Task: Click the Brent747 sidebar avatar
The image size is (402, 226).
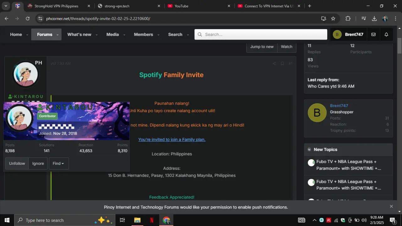Action: tap(317, 113)
